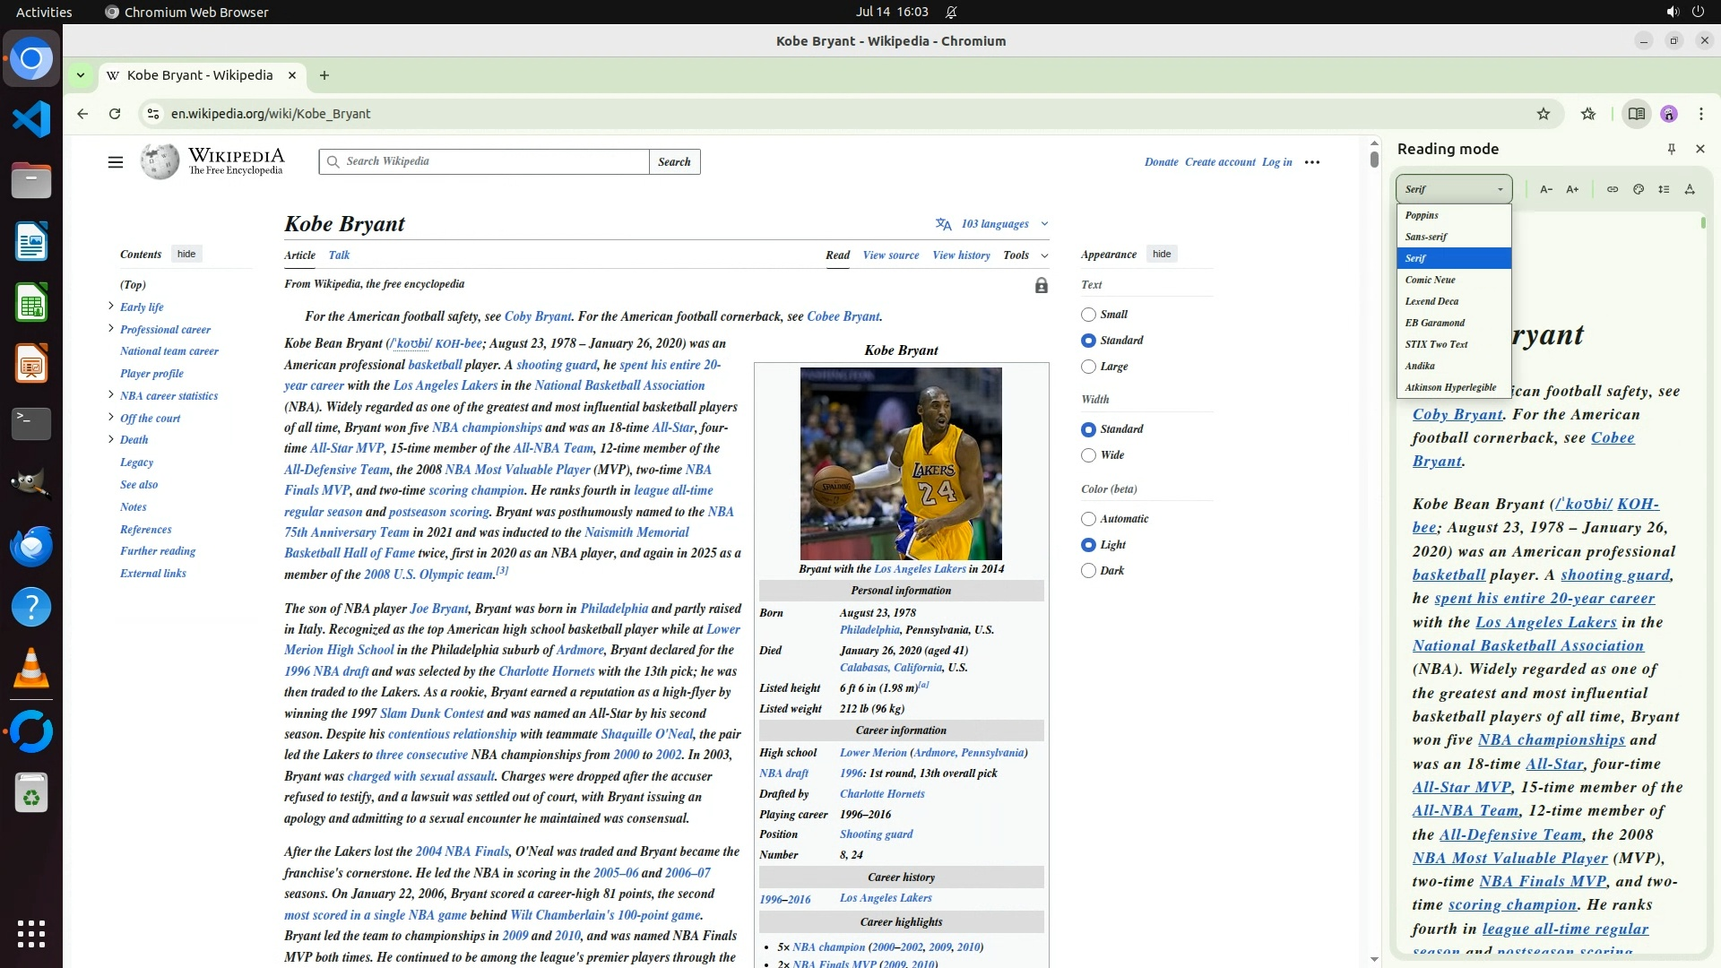Select Large text size radio button
The image size is (1721, 968).
pyautogui.click(x=1088, y=367)
